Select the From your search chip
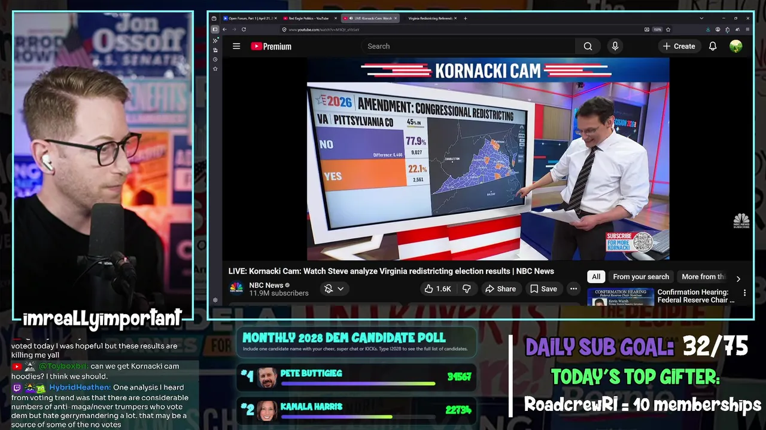Image resolution: width=766 pixels, height=430 pixels. (x=641, y=277)
